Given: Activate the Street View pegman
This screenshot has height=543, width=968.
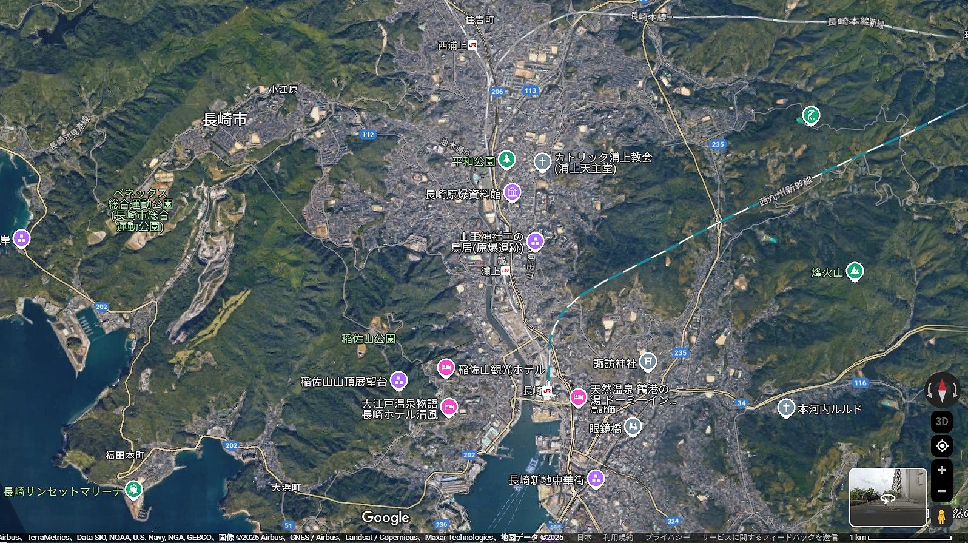Looking at the screenshot, I should 942,516.
